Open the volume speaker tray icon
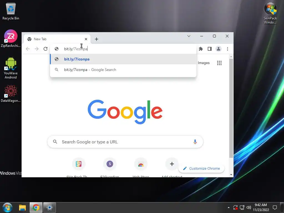 coord(249,207)
